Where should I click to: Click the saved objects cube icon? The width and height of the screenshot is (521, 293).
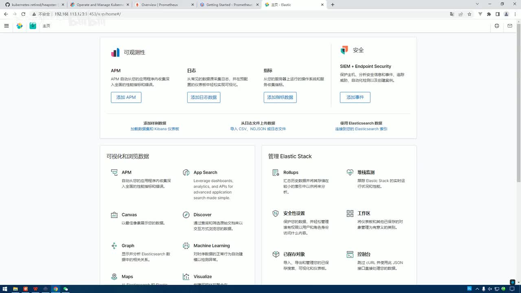point(276,254)
